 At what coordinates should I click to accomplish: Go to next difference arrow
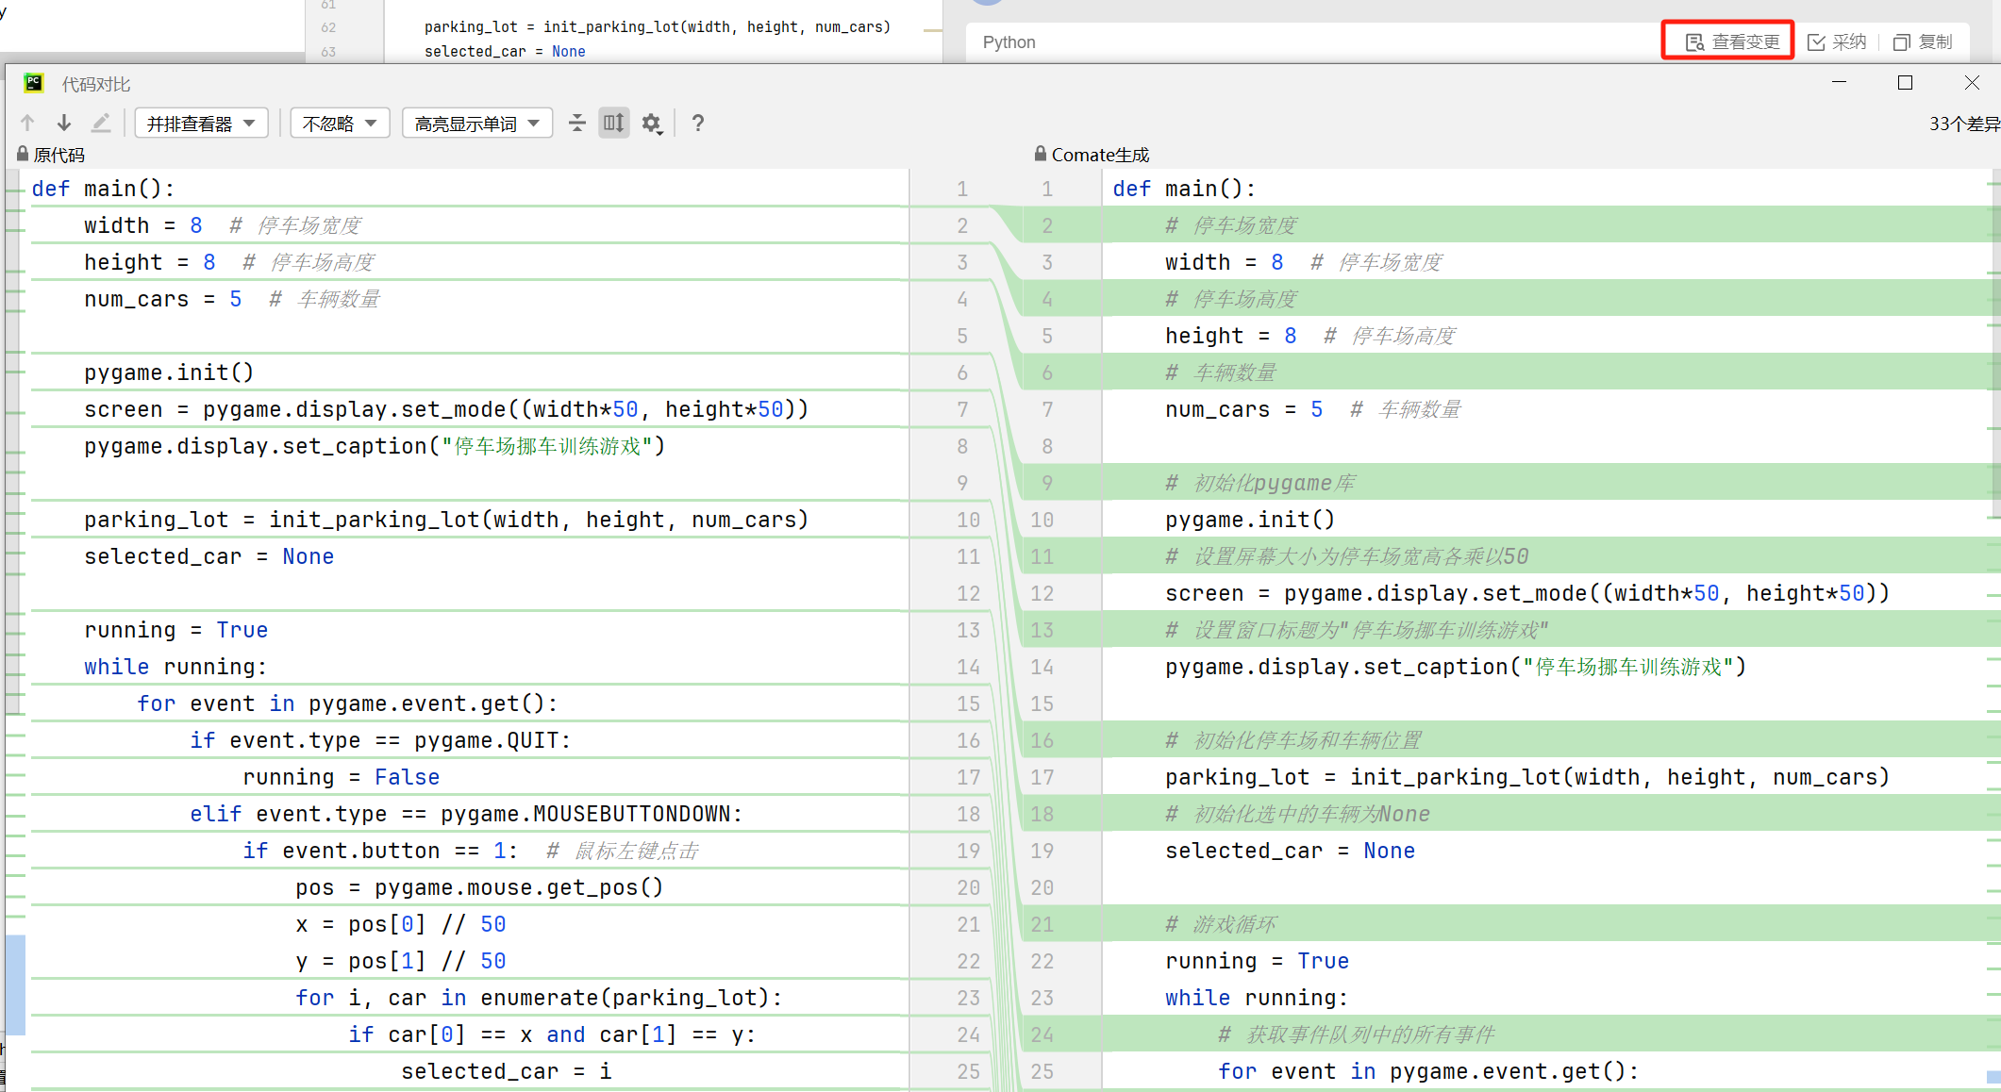[64, 123]
